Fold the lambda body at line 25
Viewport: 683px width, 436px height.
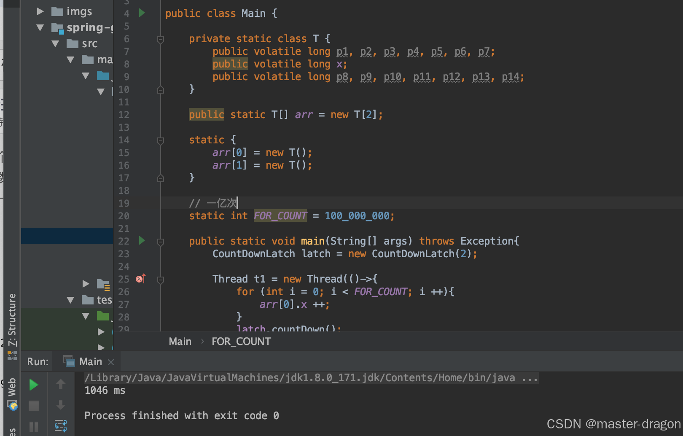click(x=161, y=280)
